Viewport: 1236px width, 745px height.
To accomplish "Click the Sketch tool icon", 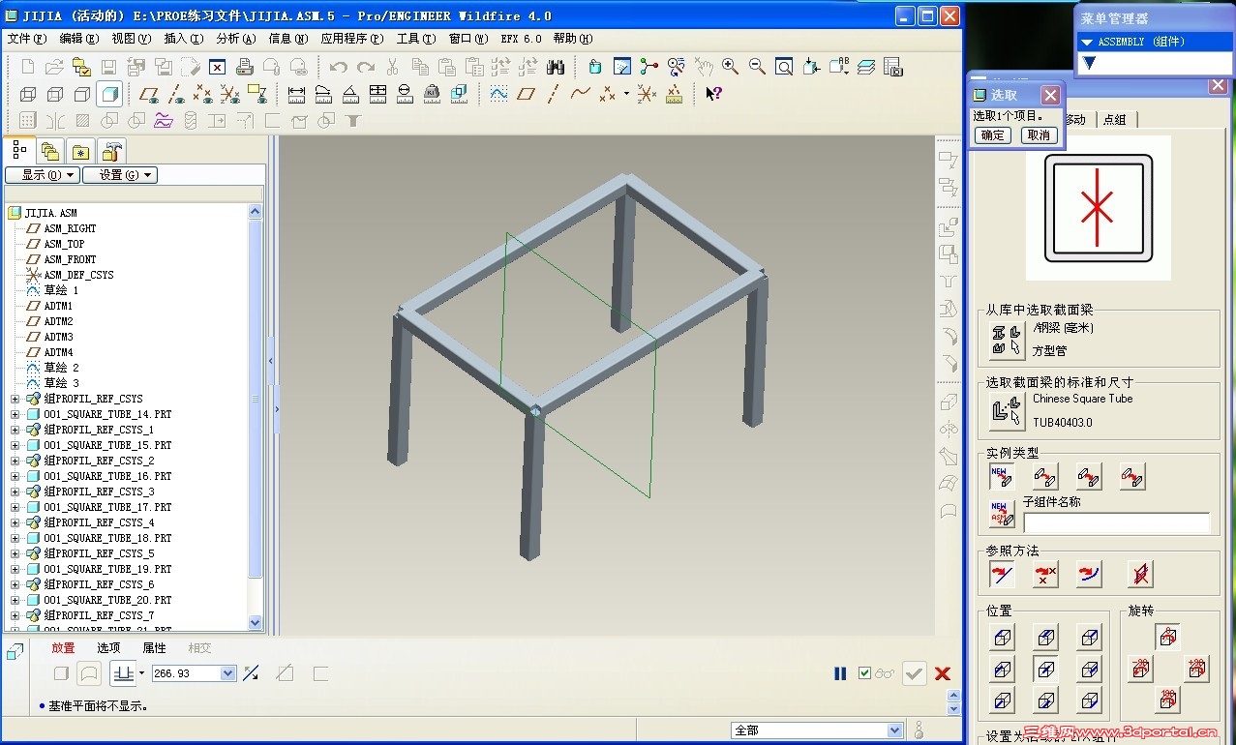I will tap(498, 94).
